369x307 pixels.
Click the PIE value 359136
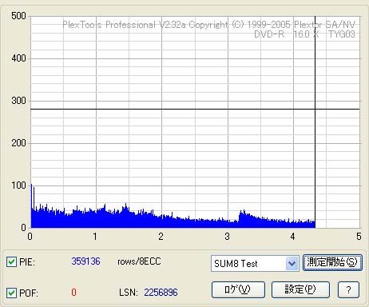pyautogui.click(x=85, y=261)
